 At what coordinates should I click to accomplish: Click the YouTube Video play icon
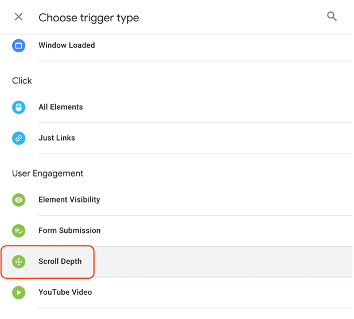click(18, 293)
